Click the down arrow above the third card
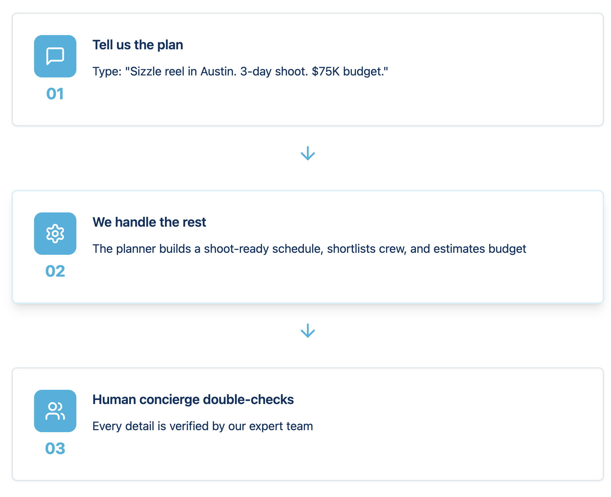This screenshot has height=497, width=611. tap(308, 331)
